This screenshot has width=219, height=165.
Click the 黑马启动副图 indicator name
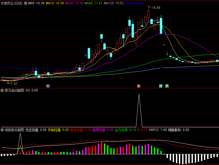coord(14,90)
